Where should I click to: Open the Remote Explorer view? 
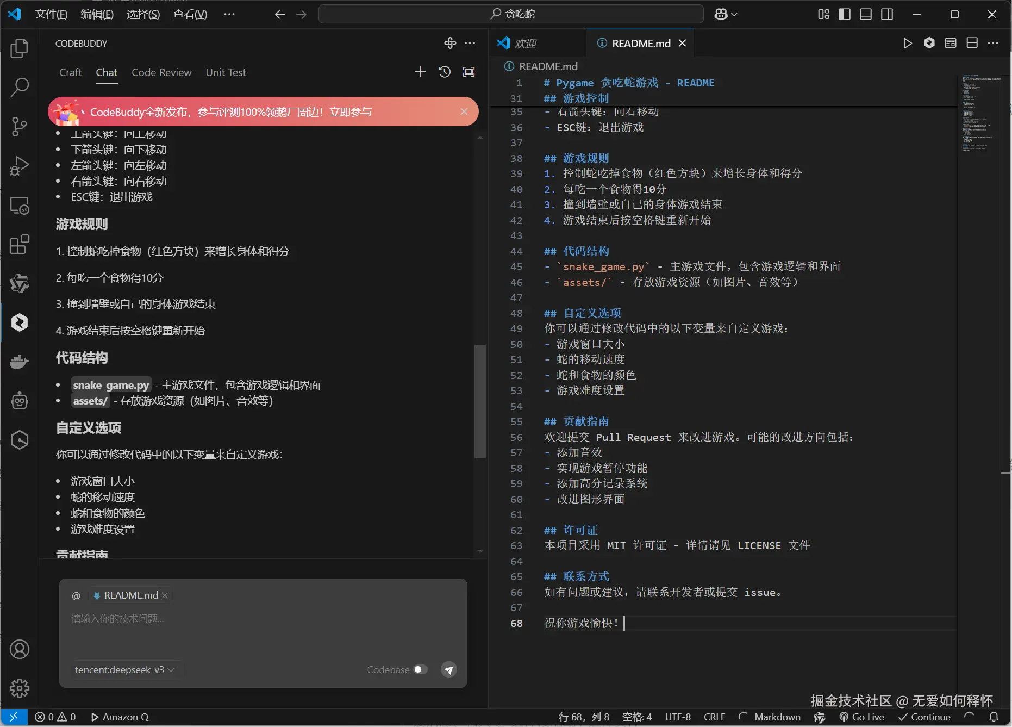[x=20, y=206]
